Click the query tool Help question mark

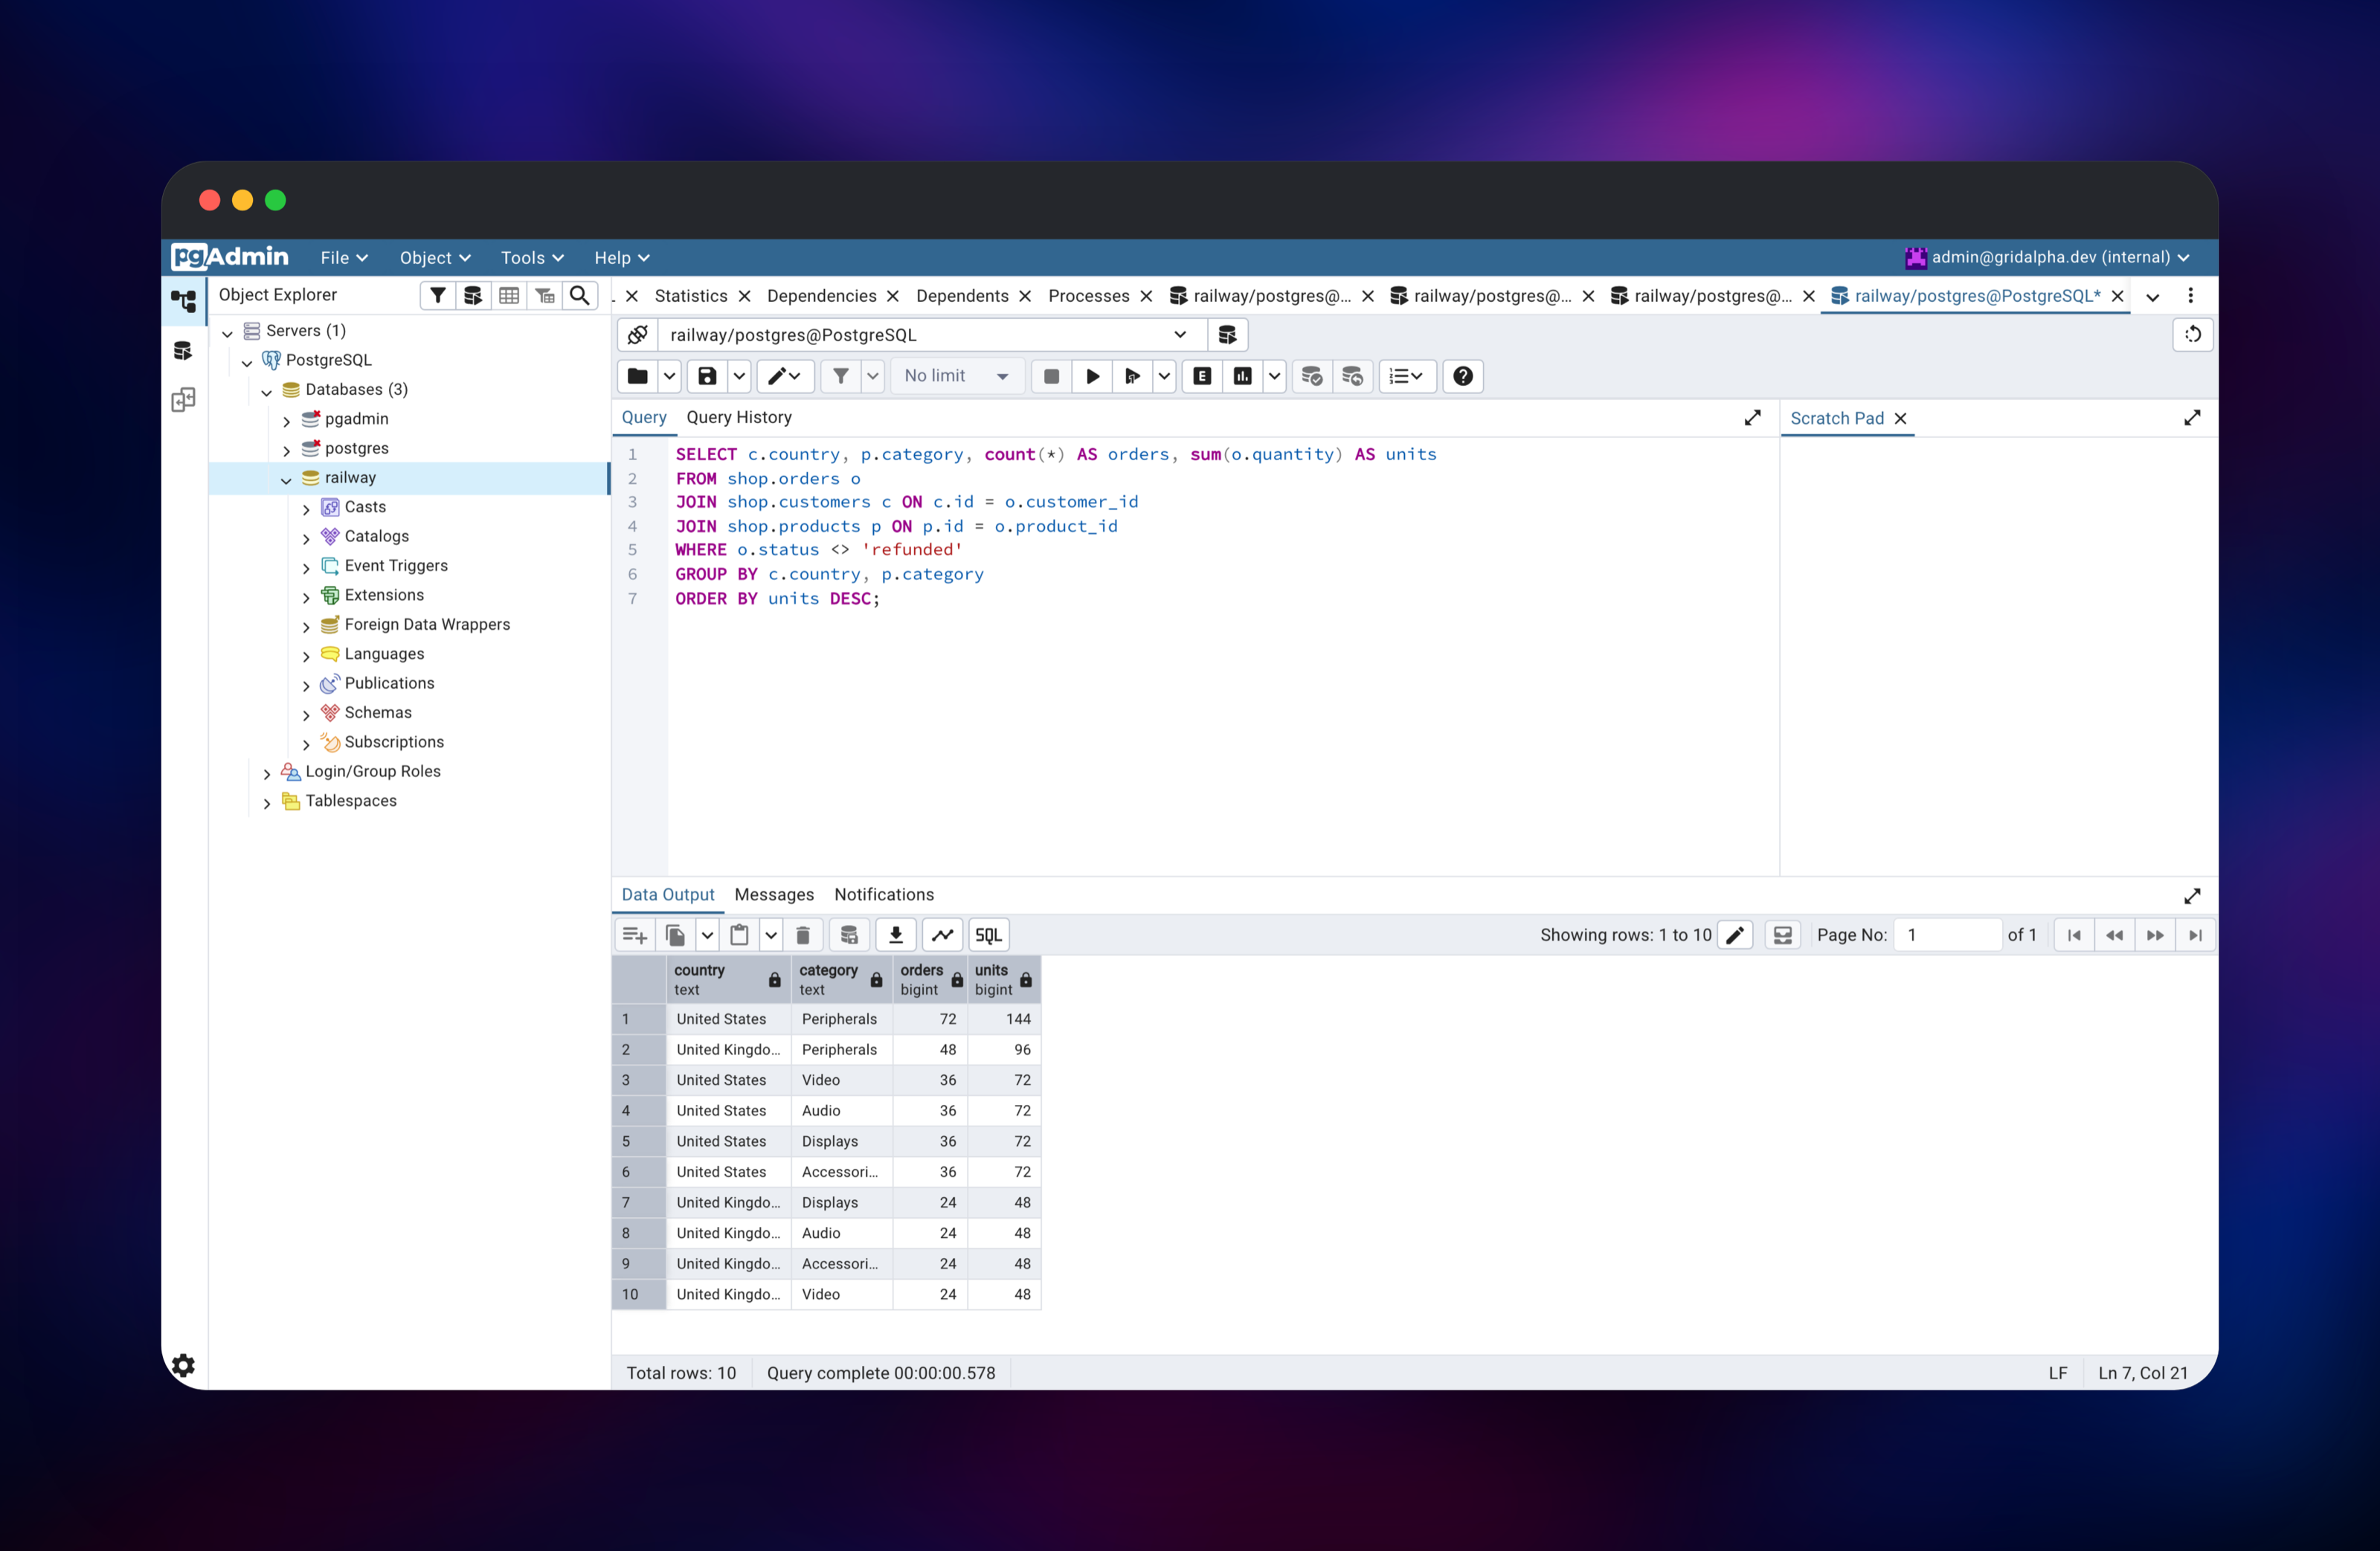coord(1463,376)
